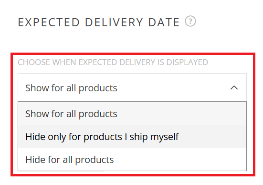The image size is (263, 185).
Task: Select the highlighted ship myself option
Action: click(x=132, y=136)
